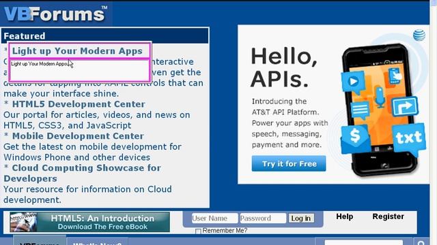The image size is (437, 245).
Task: Click the AT&T globe logo in the ad
Action: 419,35
